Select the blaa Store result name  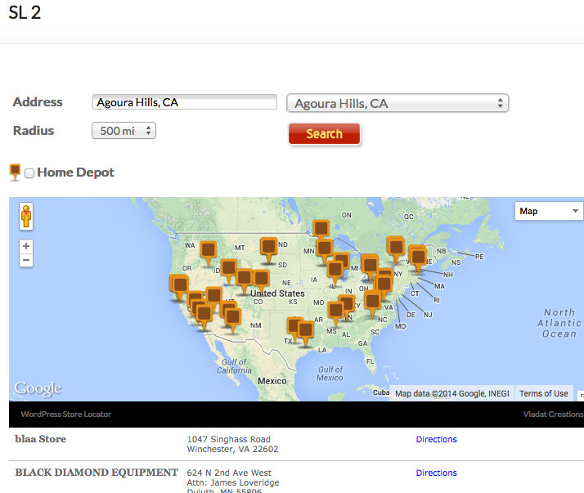pos(41,439)
